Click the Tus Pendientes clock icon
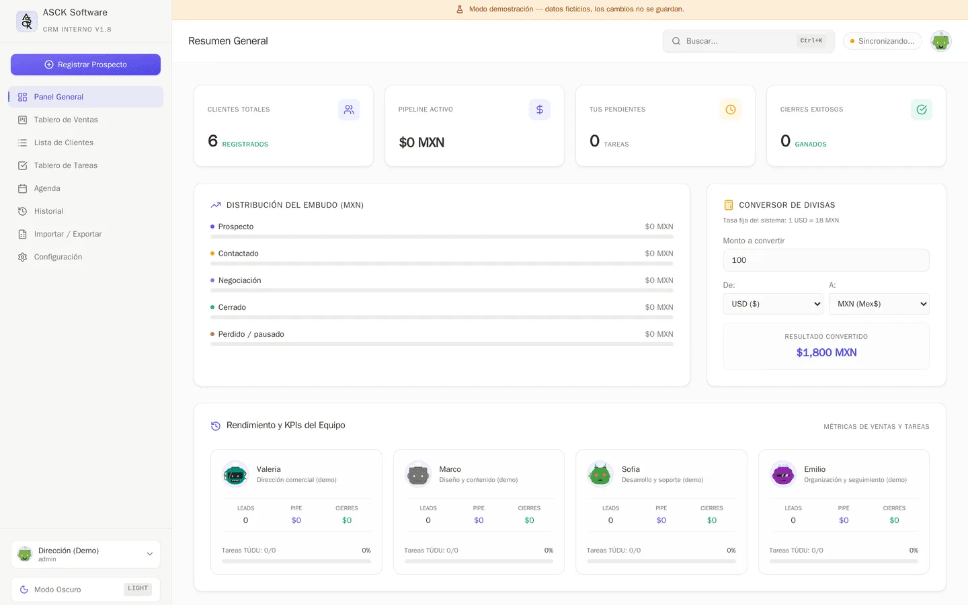Viewport: 968px width, 605px height. 731,110
